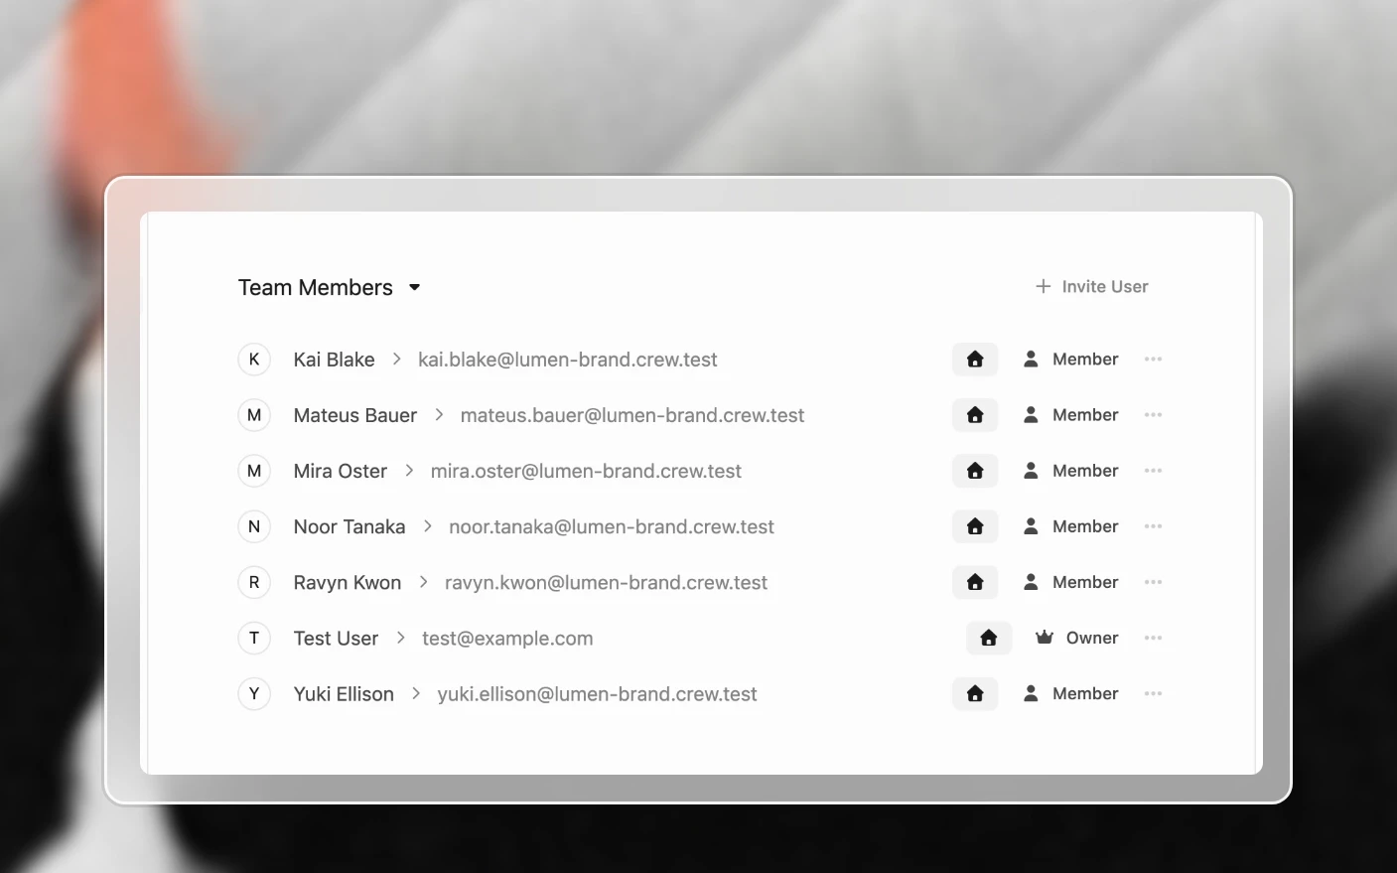
Task: Change Yuki Ellison's Member role
Action: [x=1070, y=693]
